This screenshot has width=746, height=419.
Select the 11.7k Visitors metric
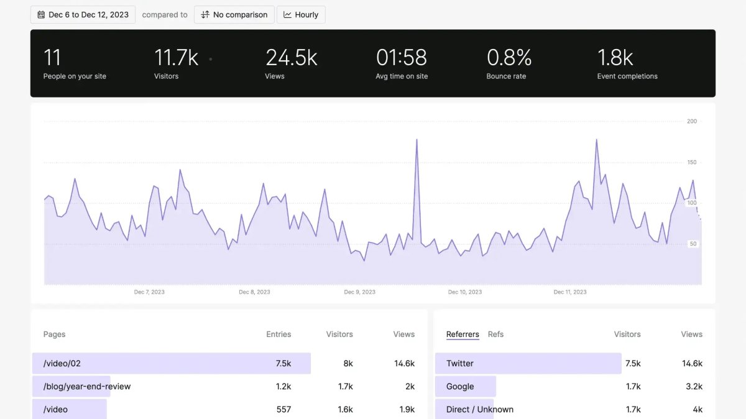click(176, 64)
